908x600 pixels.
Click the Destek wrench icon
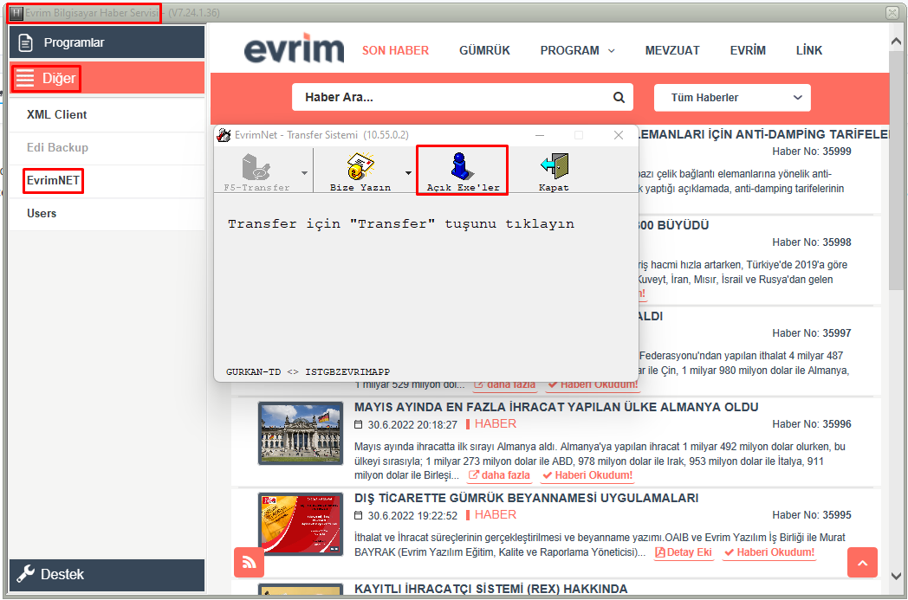point(25,574)
